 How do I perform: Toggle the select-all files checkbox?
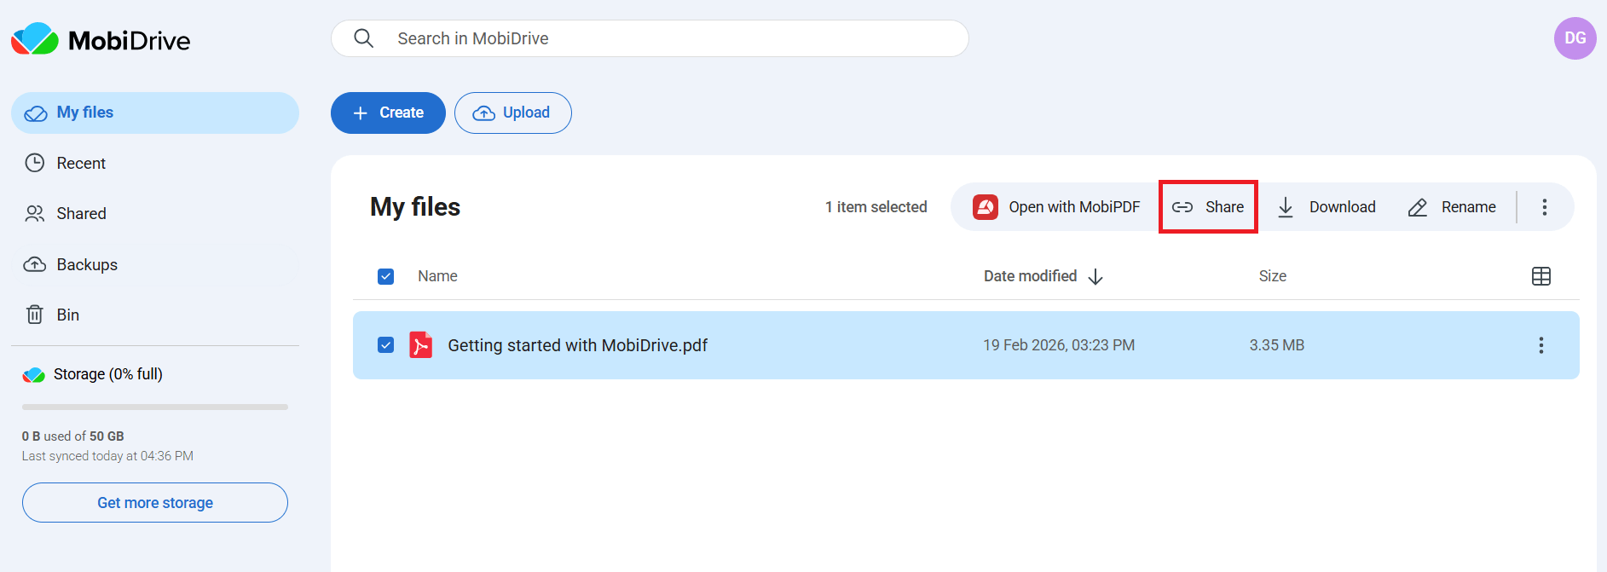pyautogui.click(x=385, y=276)
